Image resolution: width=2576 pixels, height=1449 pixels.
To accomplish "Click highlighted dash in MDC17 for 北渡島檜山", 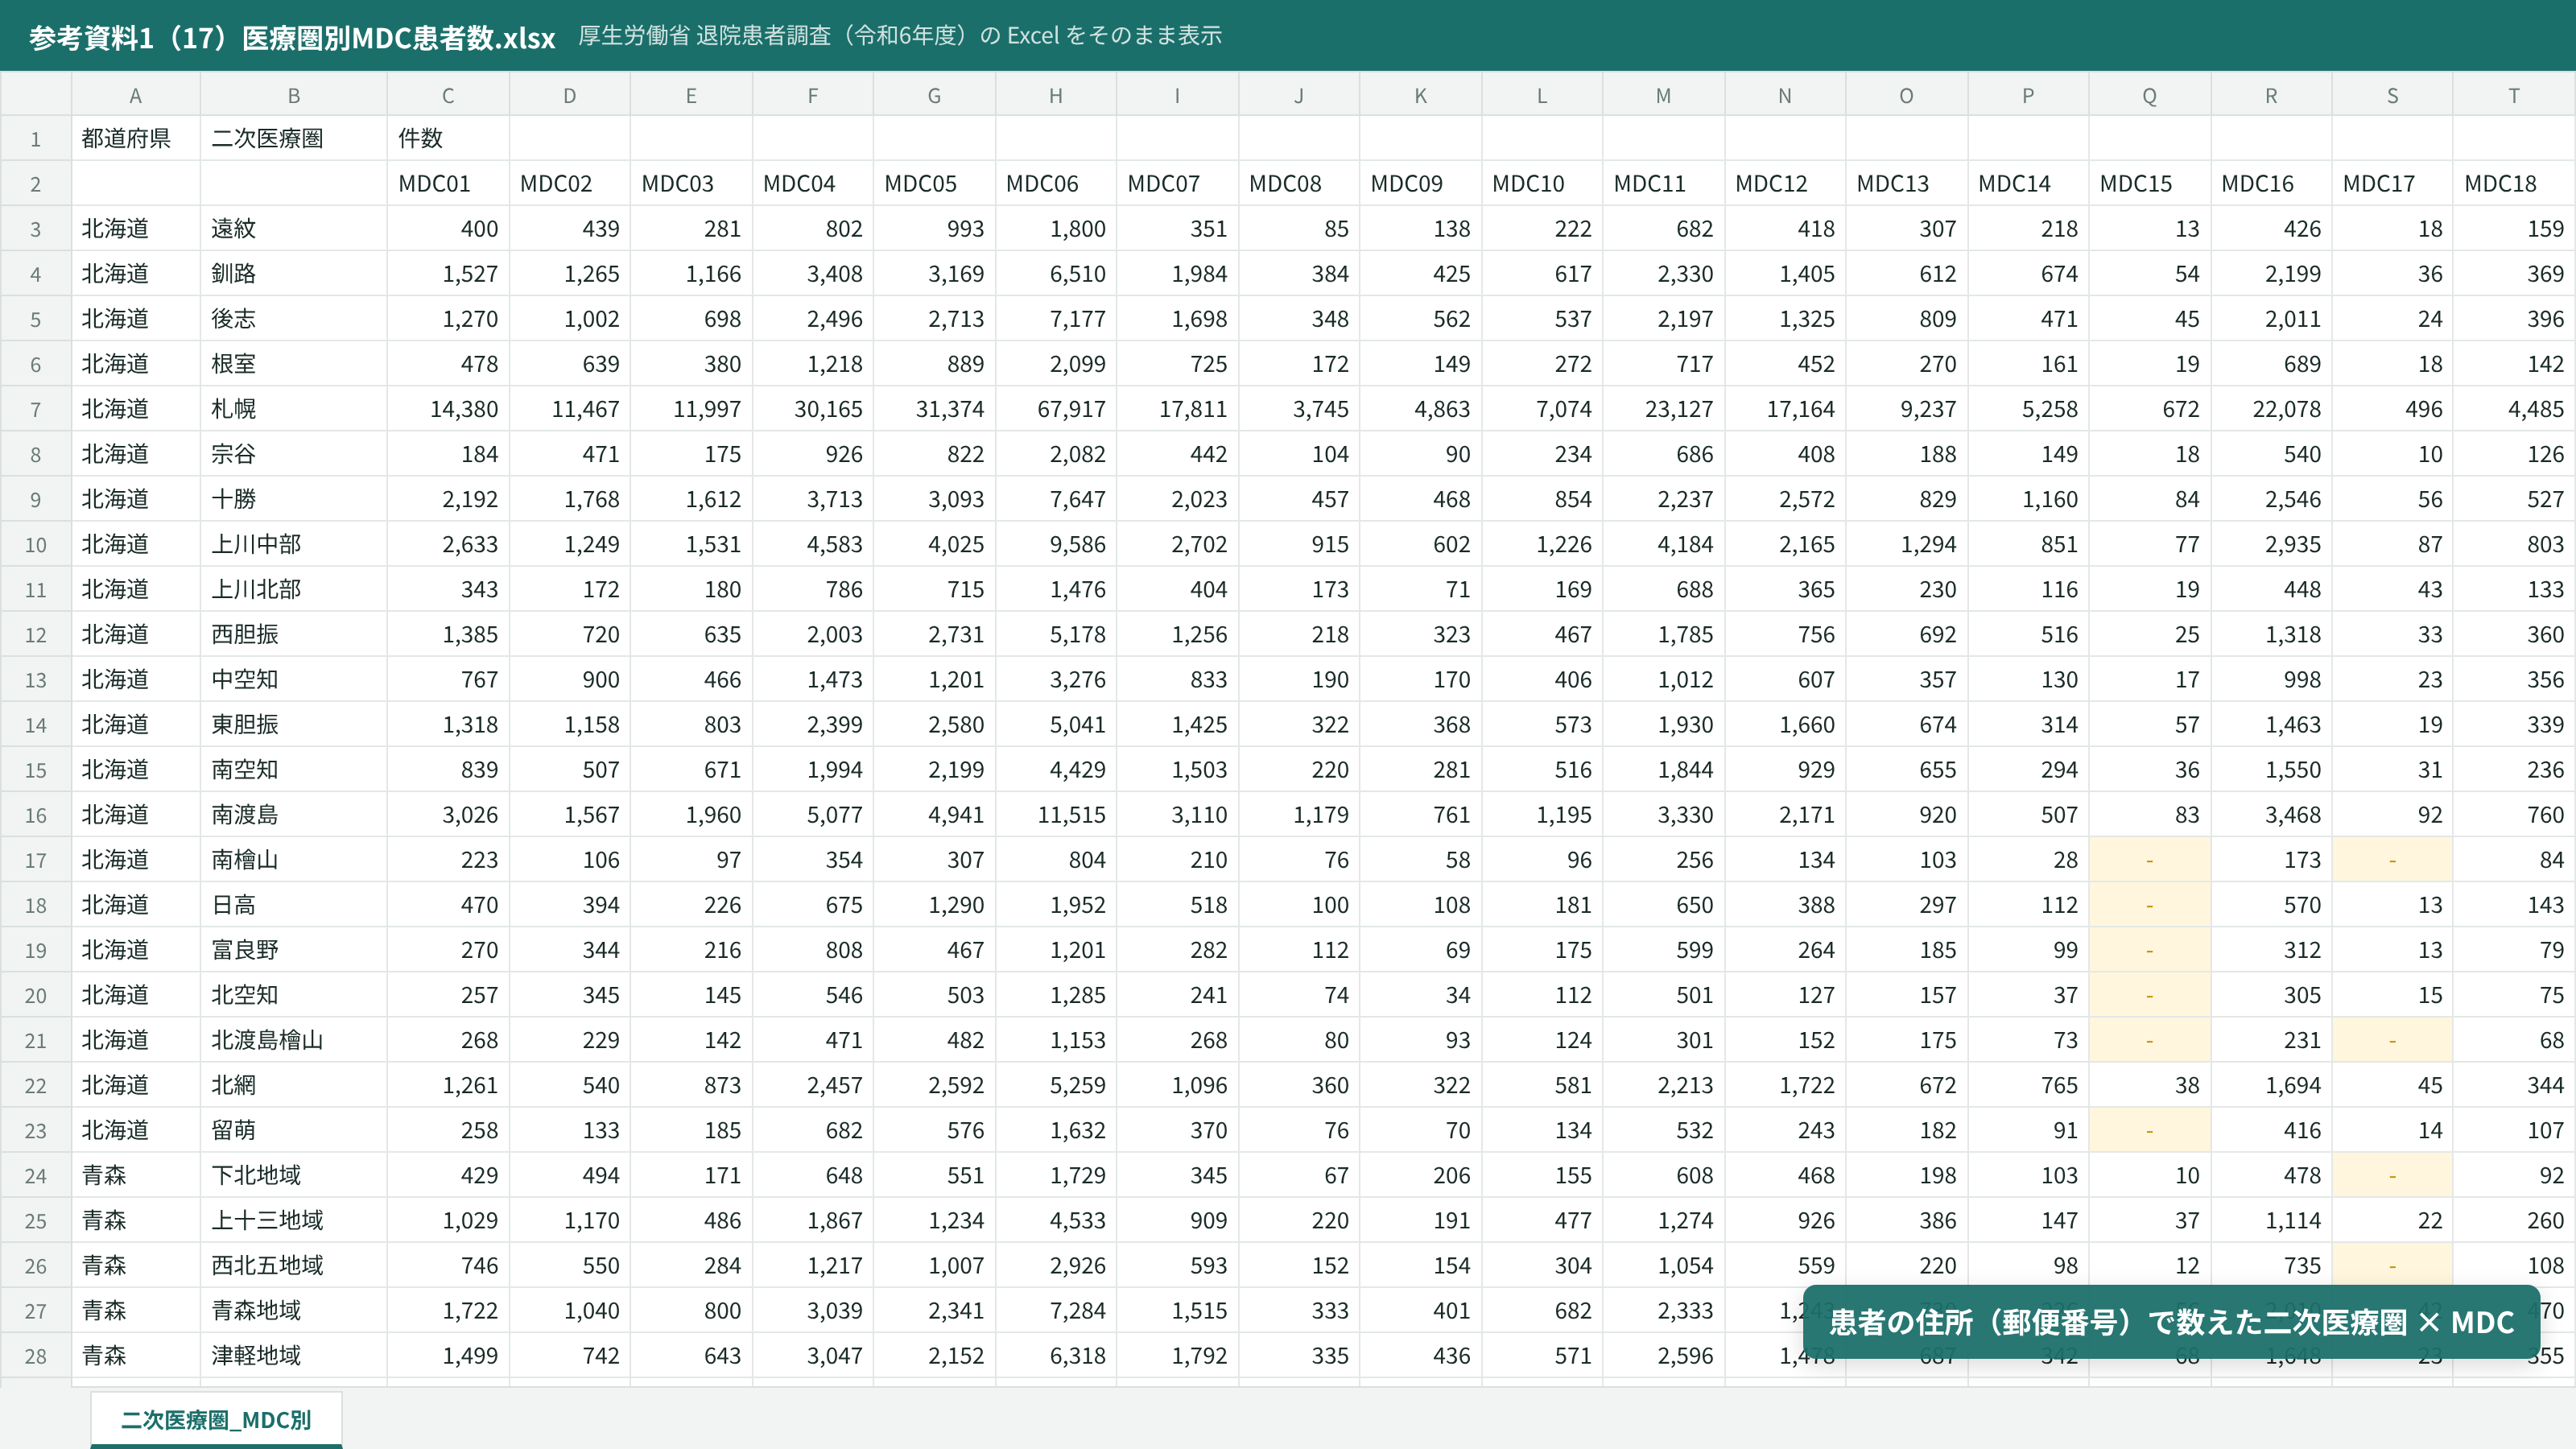I will (2393, 1040).
